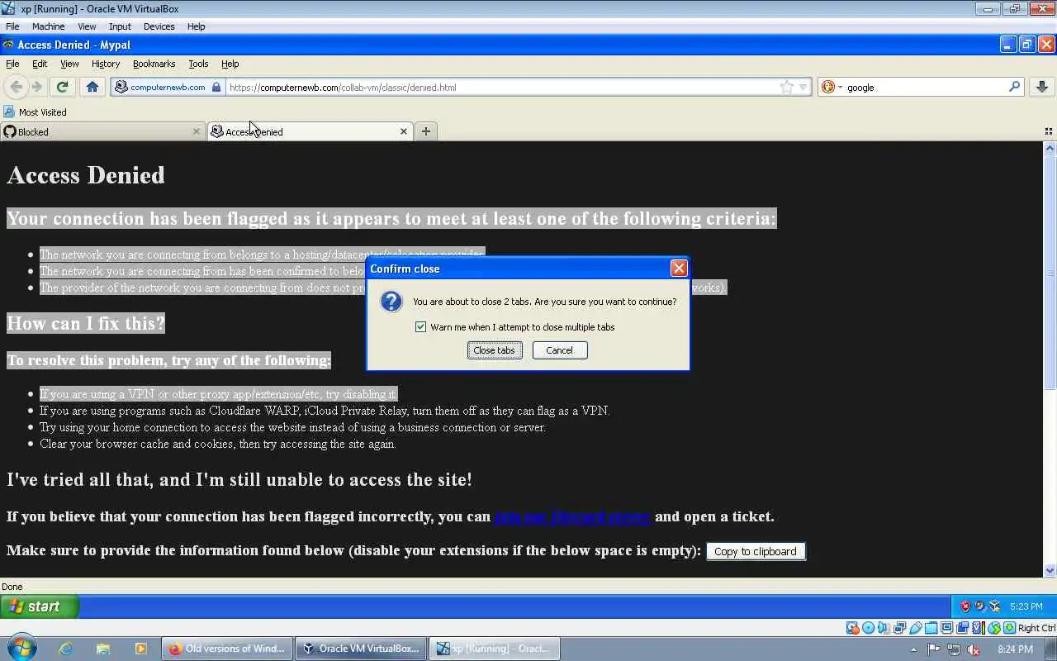Click the Close tabs button

coord(494,350)
